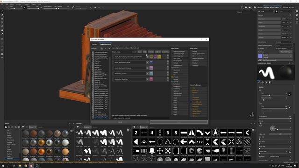299x168 pixels.
Task: Open Alignment dropdown in brush properties
Action: pos(280,157)
